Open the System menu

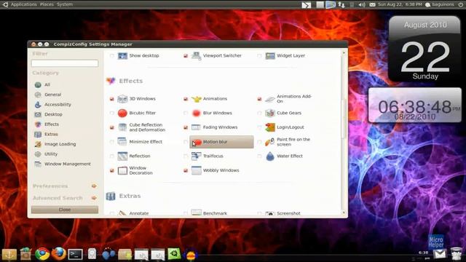point(65,4)
